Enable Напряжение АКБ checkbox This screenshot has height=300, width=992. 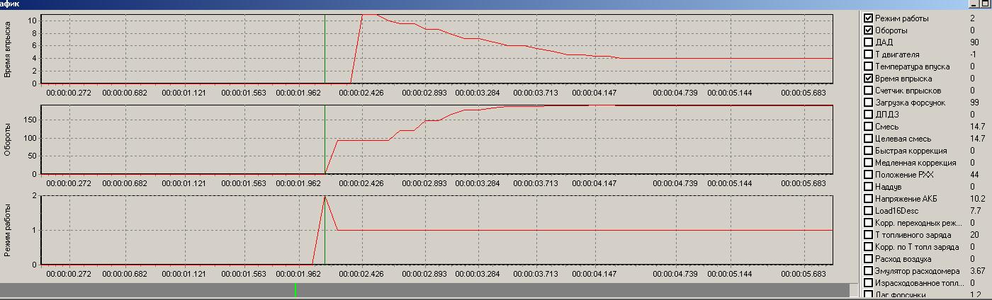pyautogui.click(x=869, y=199)
